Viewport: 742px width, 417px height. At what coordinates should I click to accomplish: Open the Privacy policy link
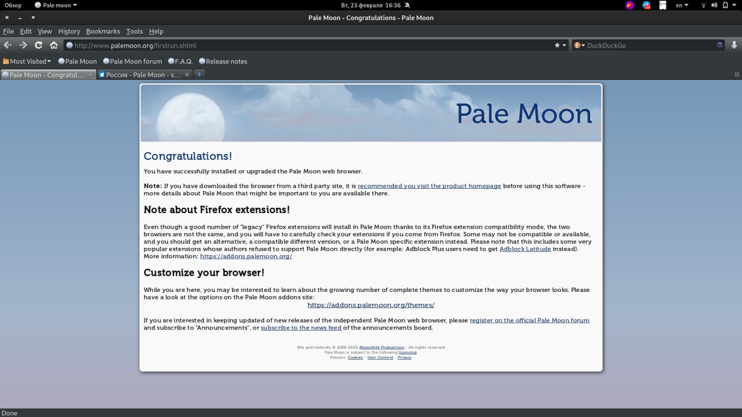pyautogui.click(x=404, y=357)
